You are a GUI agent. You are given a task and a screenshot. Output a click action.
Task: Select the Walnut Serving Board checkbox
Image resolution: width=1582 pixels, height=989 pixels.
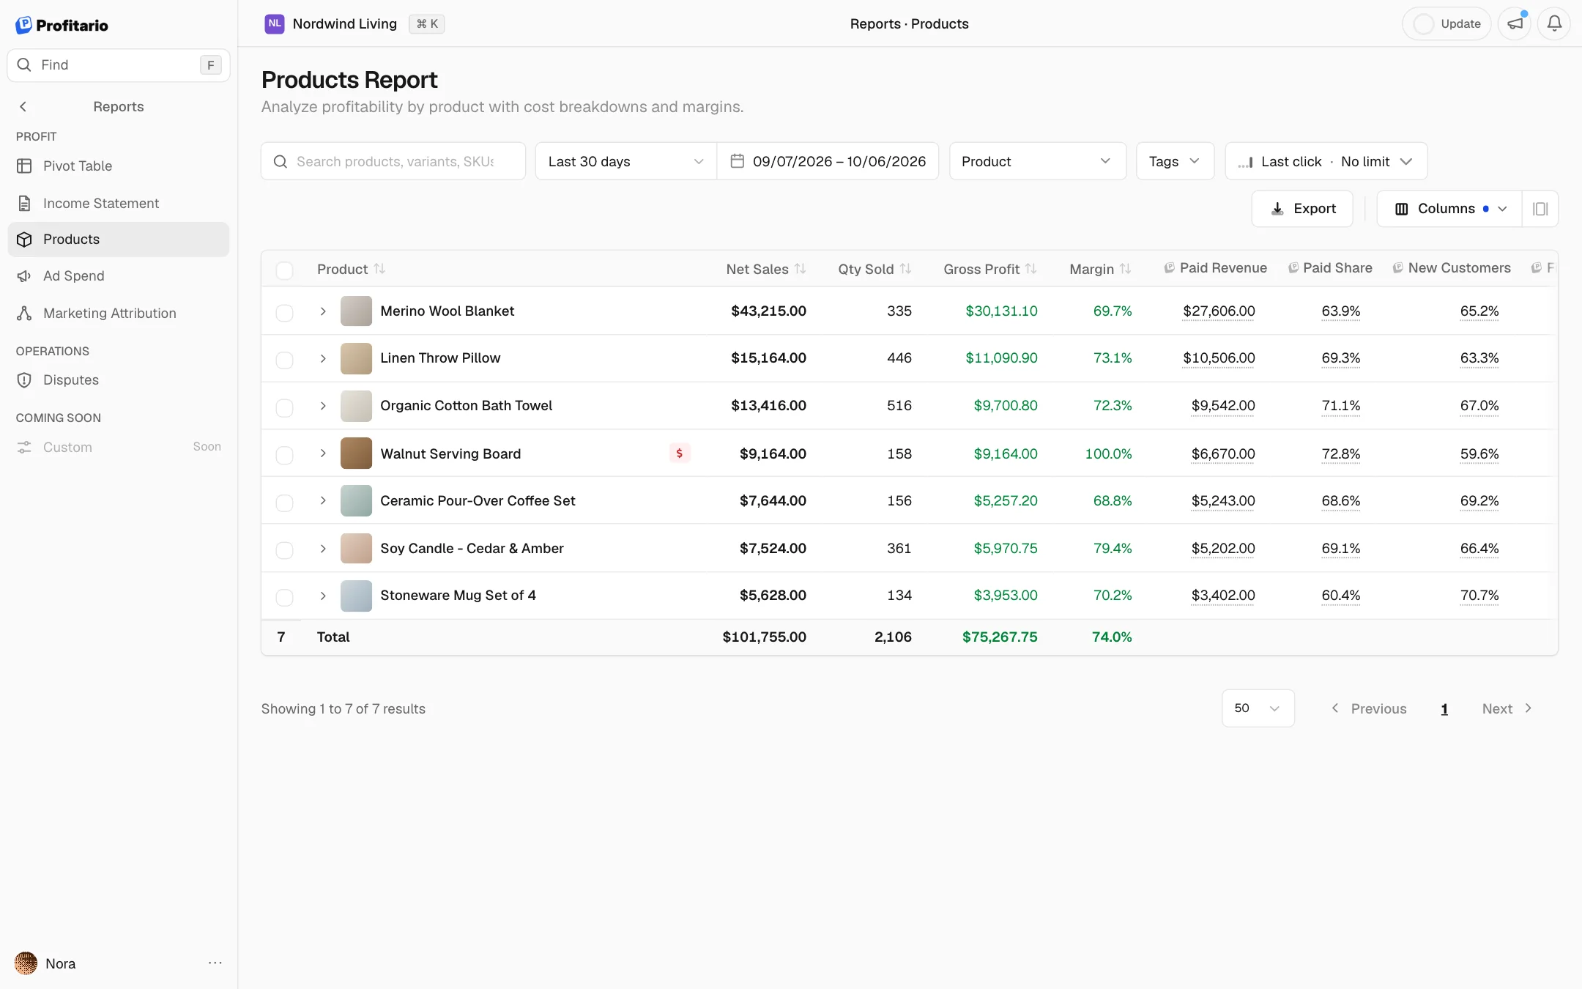(x=285, y=455)
